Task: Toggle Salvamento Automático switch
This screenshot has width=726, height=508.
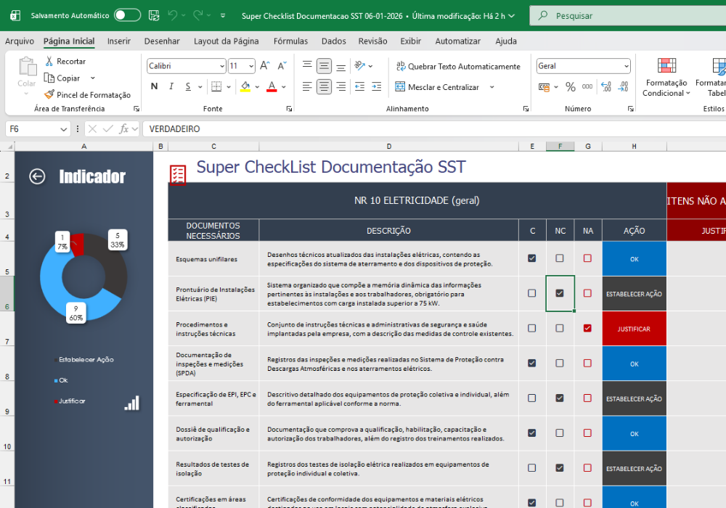Action: (127, 15)
